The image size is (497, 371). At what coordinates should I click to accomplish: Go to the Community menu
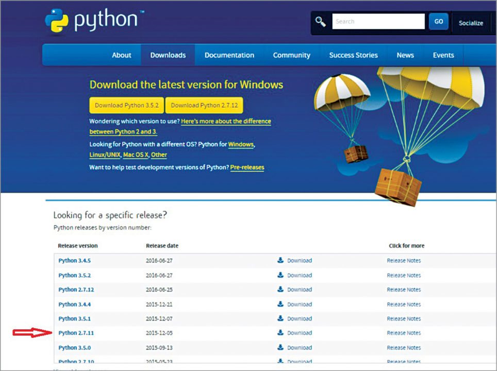tap(291, 55)
